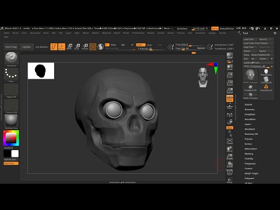Click Load Tools From Project
The height and width of the screenshot is (210, 280).
tap(258, 43)
